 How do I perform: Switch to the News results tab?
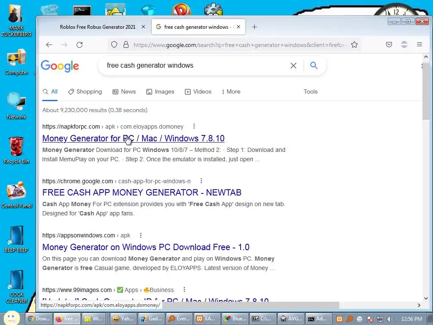coord(124,91)
